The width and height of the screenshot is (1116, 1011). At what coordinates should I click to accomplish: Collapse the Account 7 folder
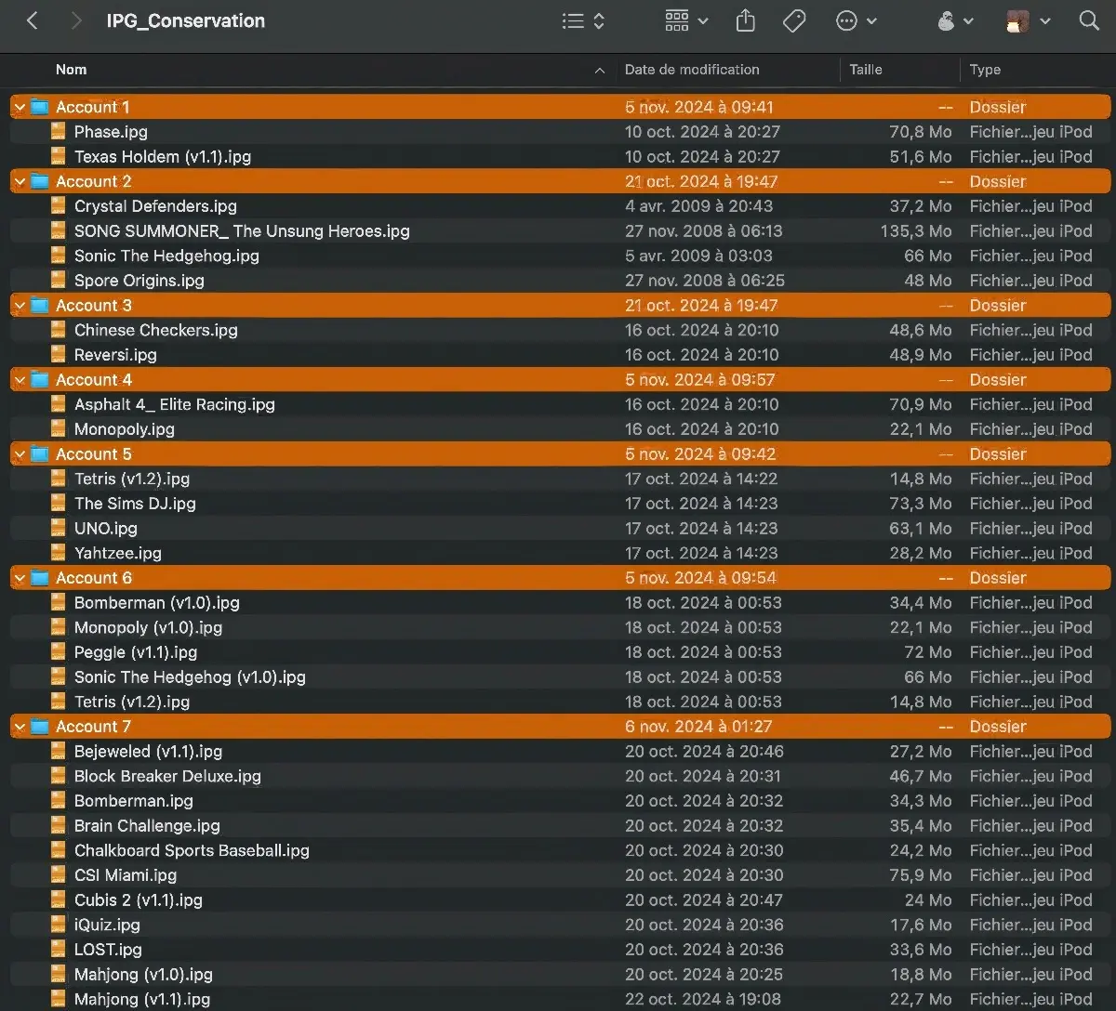point(20,727)
